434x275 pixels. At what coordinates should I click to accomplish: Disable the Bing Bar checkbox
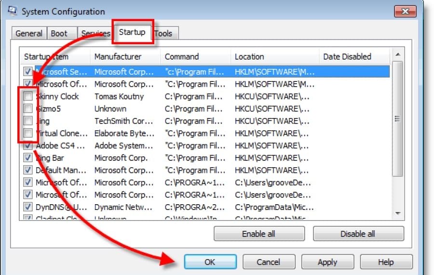point(27,157)
